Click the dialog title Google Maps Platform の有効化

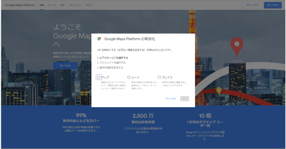coord(130,39)
